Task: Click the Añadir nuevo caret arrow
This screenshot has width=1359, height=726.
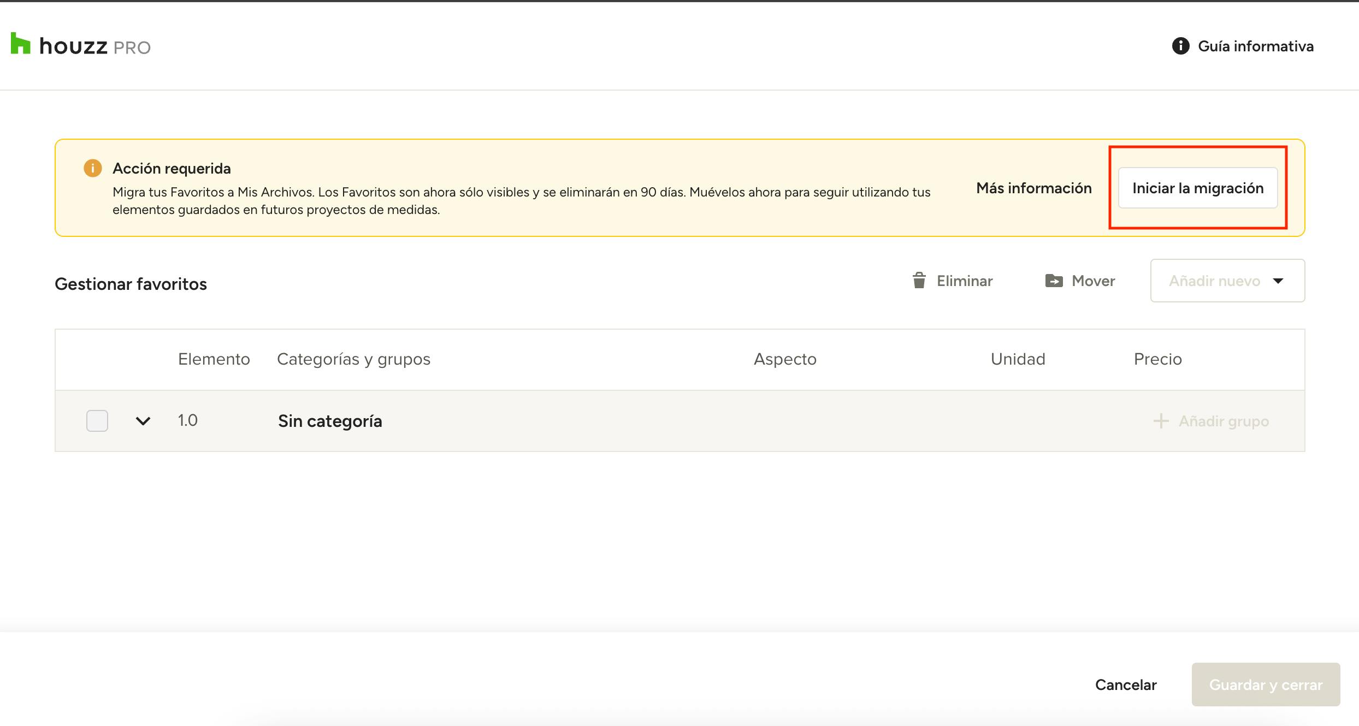Action: click(x=1278, y=281)
